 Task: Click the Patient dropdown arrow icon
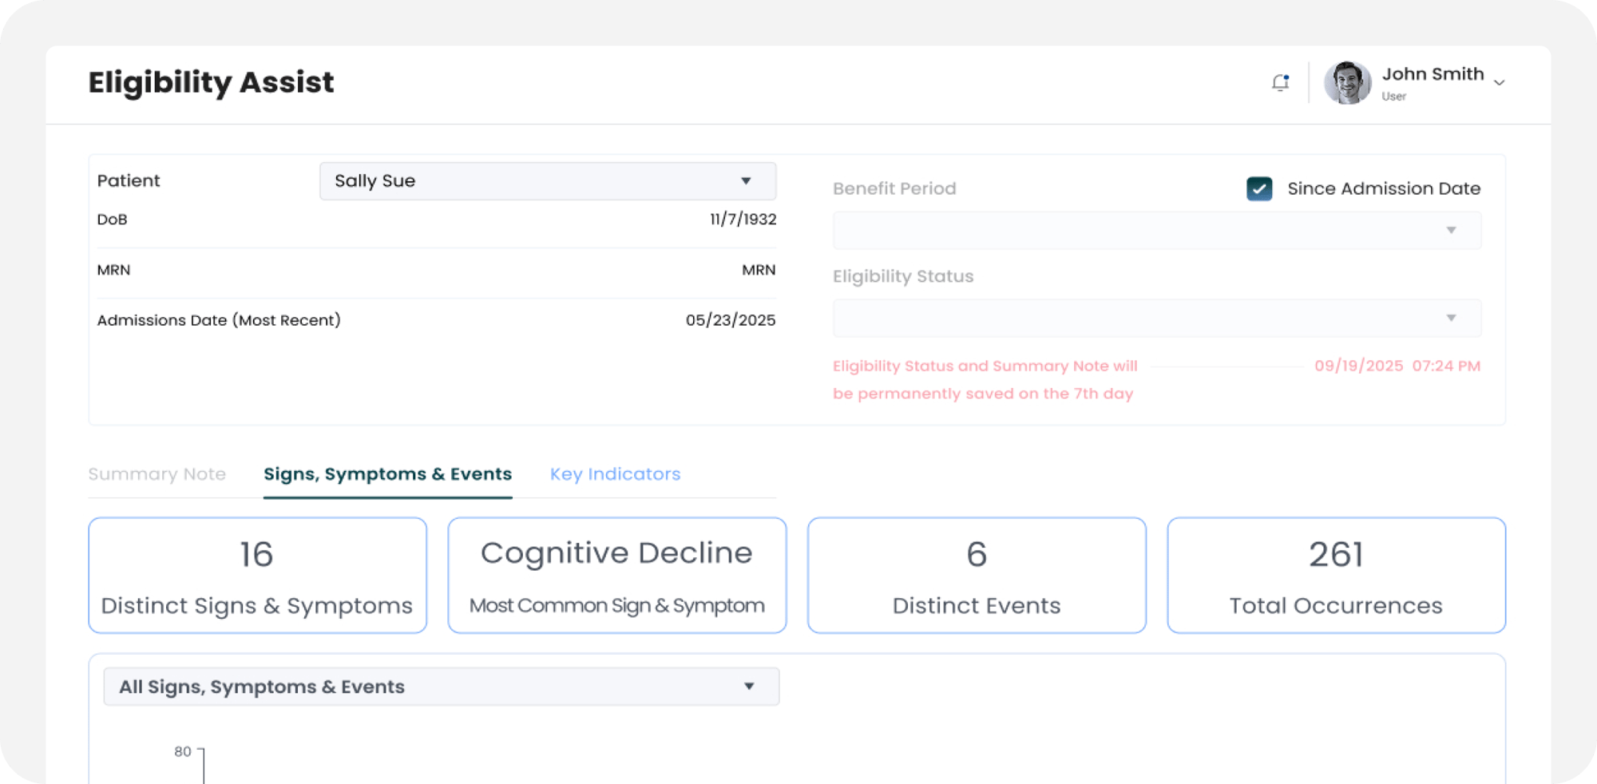[x=746, y=181]
